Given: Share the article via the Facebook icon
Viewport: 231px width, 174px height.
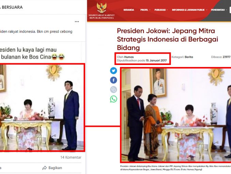Looking at the screenshot, I should coord(113,80).
